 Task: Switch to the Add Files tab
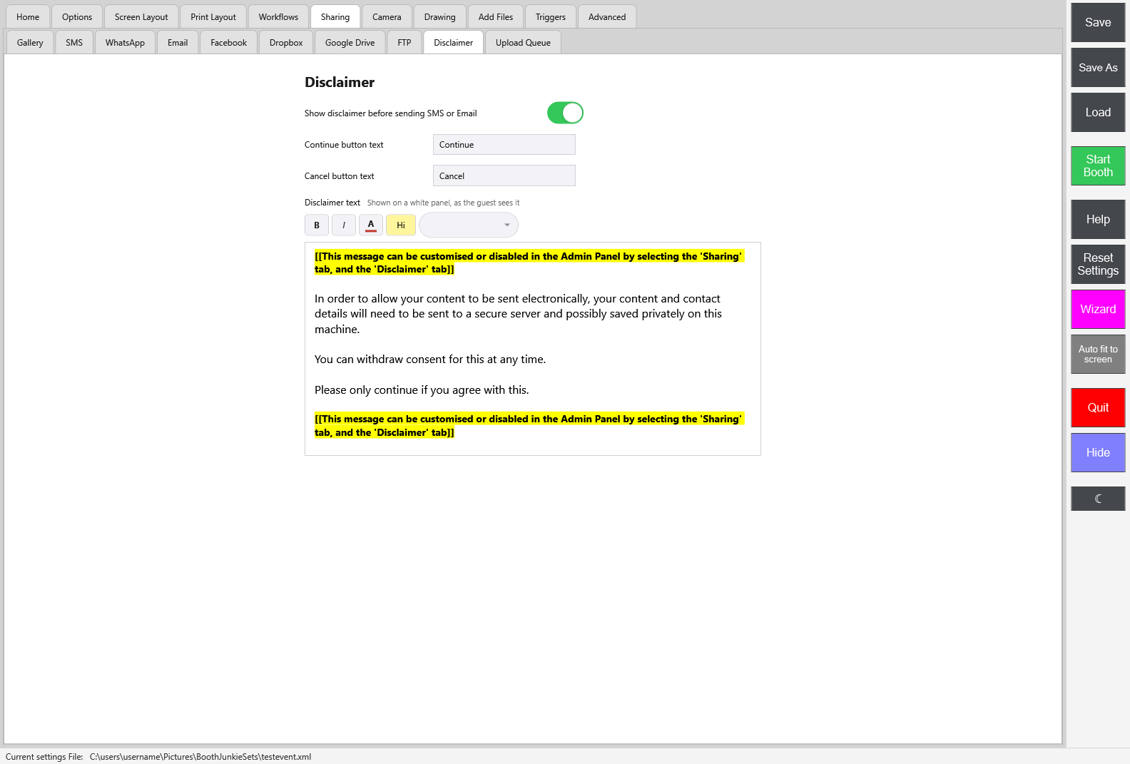point(496,17)
